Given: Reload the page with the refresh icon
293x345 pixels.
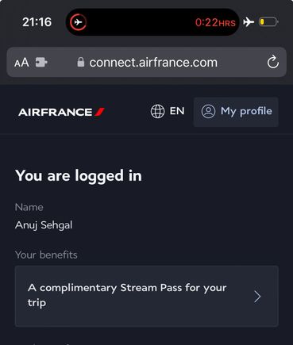Looking at the screenshot, I should tap(272, 62).
